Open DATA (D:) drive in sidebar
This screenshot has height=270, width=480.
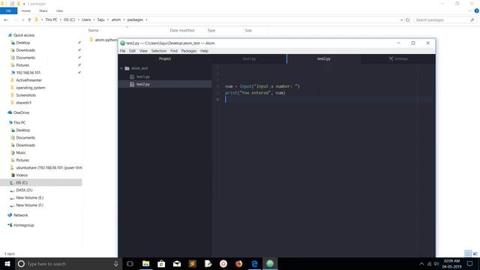(24, 190)
